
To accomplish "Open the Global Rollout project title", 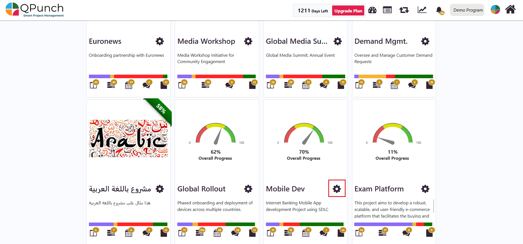I will [x=201, y=189].
